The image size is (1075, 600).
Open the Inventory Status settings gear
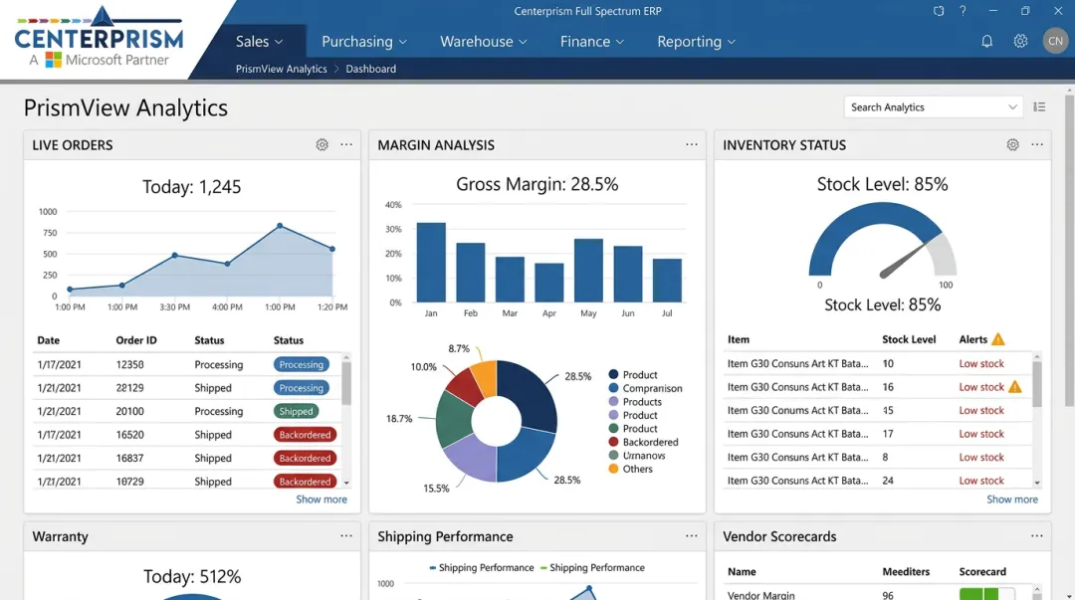1012,144
